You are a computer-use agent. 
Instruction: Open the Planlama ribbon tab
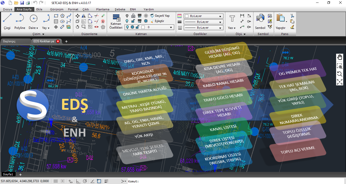click(x=103, y=9)
